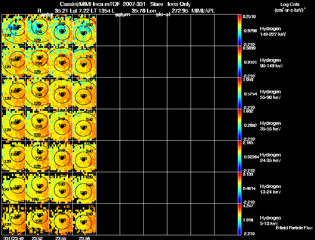Choose the 13-24 keV image at 23:52
Image resolution: width=315 pixels, height=240 pixels.
(37, 188)
